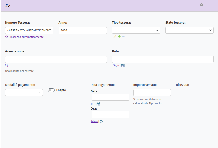Image resolution: width=218 pixels, height=148 pixels.
Task: Collapse the #2 section with the chevron
Action: [x=211, y=6]
